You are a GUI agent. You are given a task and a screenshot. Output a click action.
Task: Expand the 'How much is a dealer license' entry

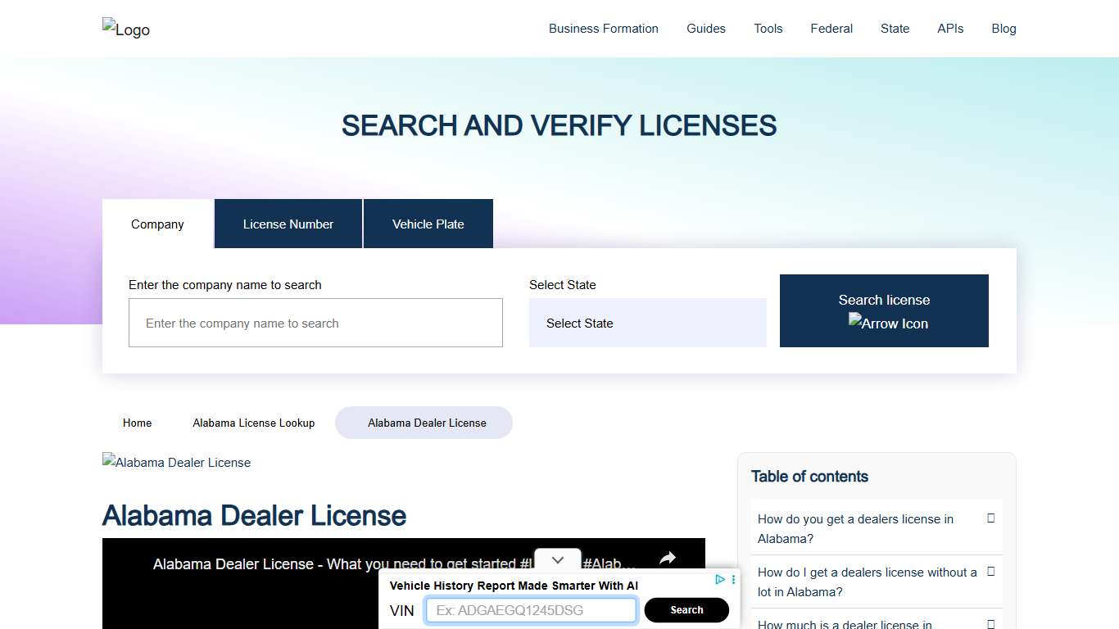point(990,622)
